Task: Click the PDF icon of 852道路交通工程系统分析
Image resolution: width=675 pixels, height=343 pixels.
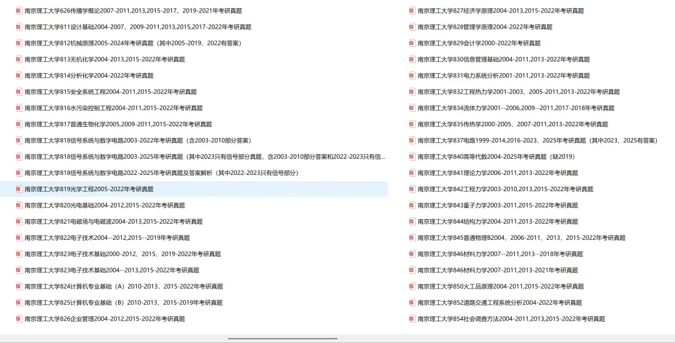Action: point(412,302)
